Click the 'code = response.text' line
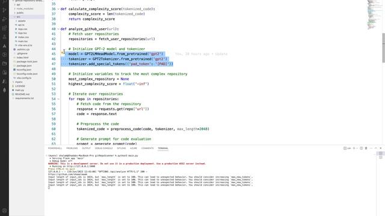This screenshot has width=385, height=216. pos(97,114)
